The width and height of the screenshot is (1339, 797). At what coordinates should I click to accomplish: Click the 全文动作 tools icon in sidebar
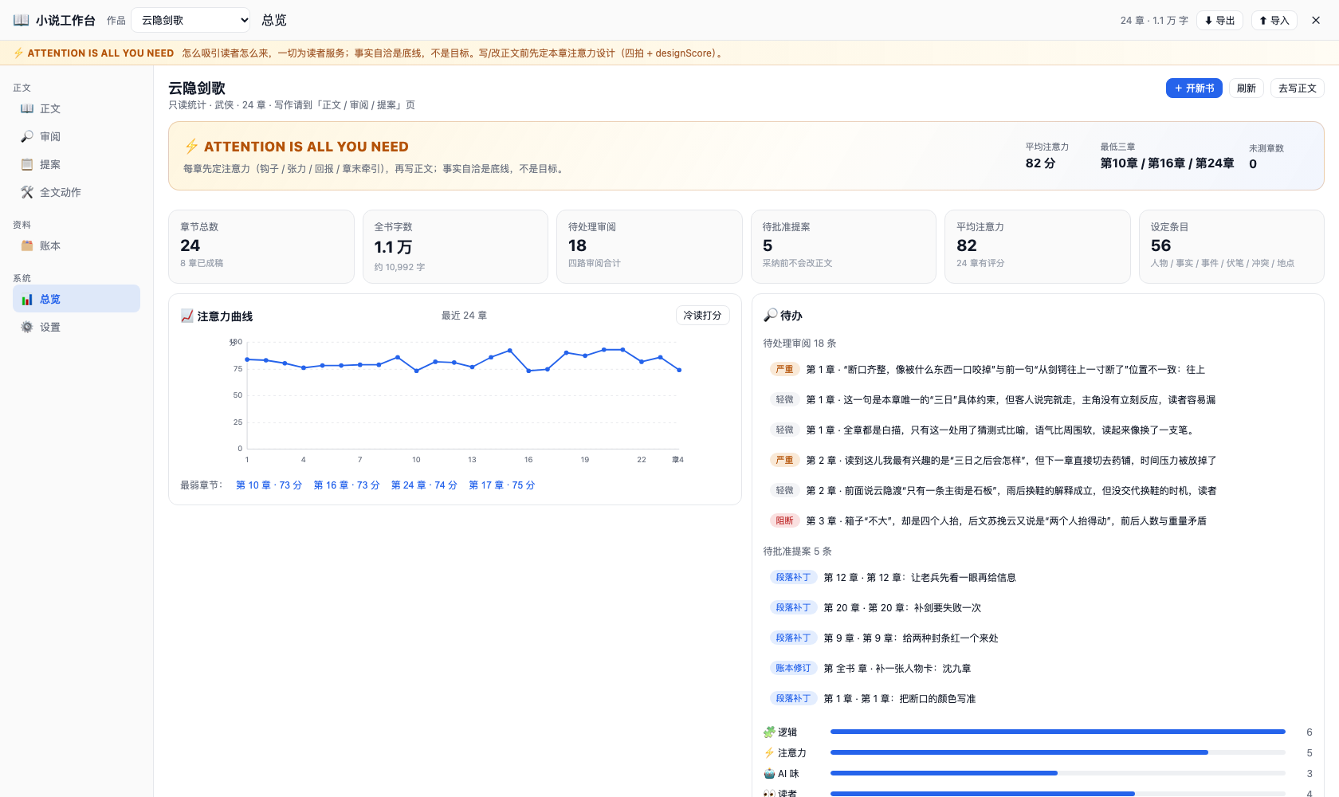(27, 192)
